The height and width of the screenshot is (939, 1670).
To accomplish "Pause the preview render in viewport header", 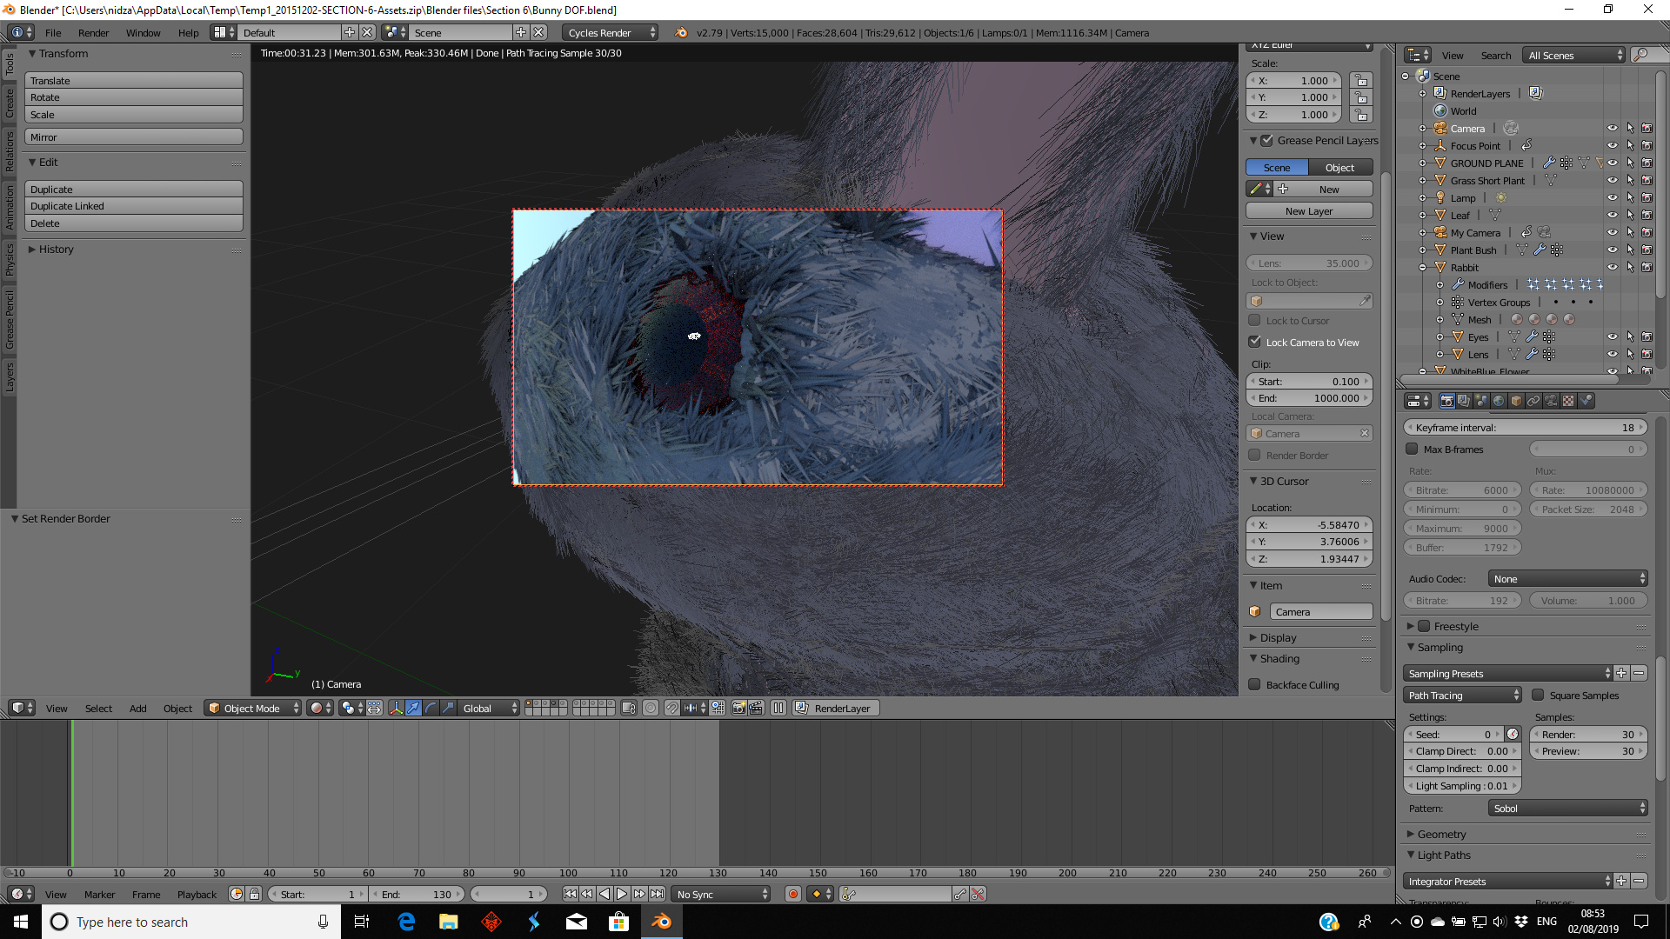I will click(778, 708).
